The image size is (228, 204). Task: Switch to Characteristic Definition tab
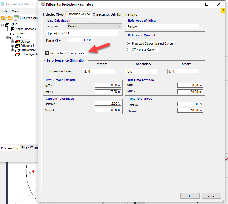(x=108, y=14)
